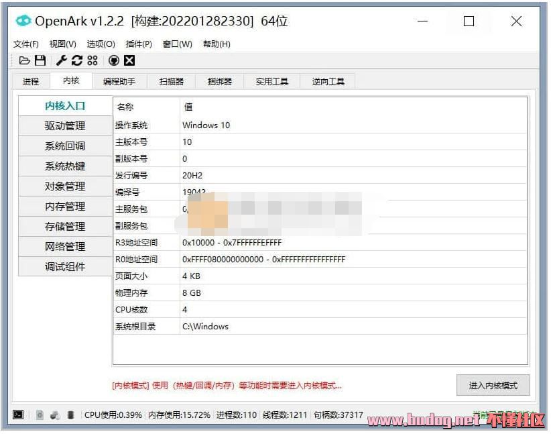Switch to the 扫描器 tab
Viewport: 551px width, 434px height.
pos(172,81)
